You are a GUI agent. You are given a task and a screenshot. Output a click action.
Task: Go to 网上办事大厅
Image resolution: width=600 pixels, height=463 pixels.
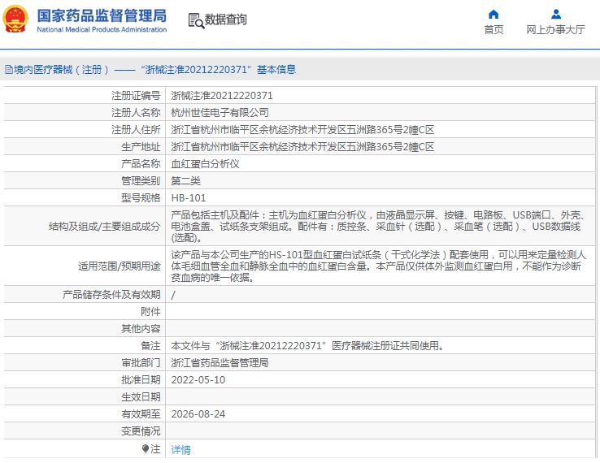pos(555,30)
